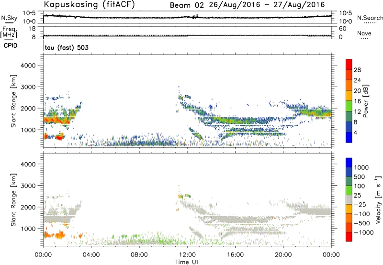383x265 pixels.
Task: Select the Freq. [MHz] axis label
Action: pyautogui.click(x=9, y=32)
